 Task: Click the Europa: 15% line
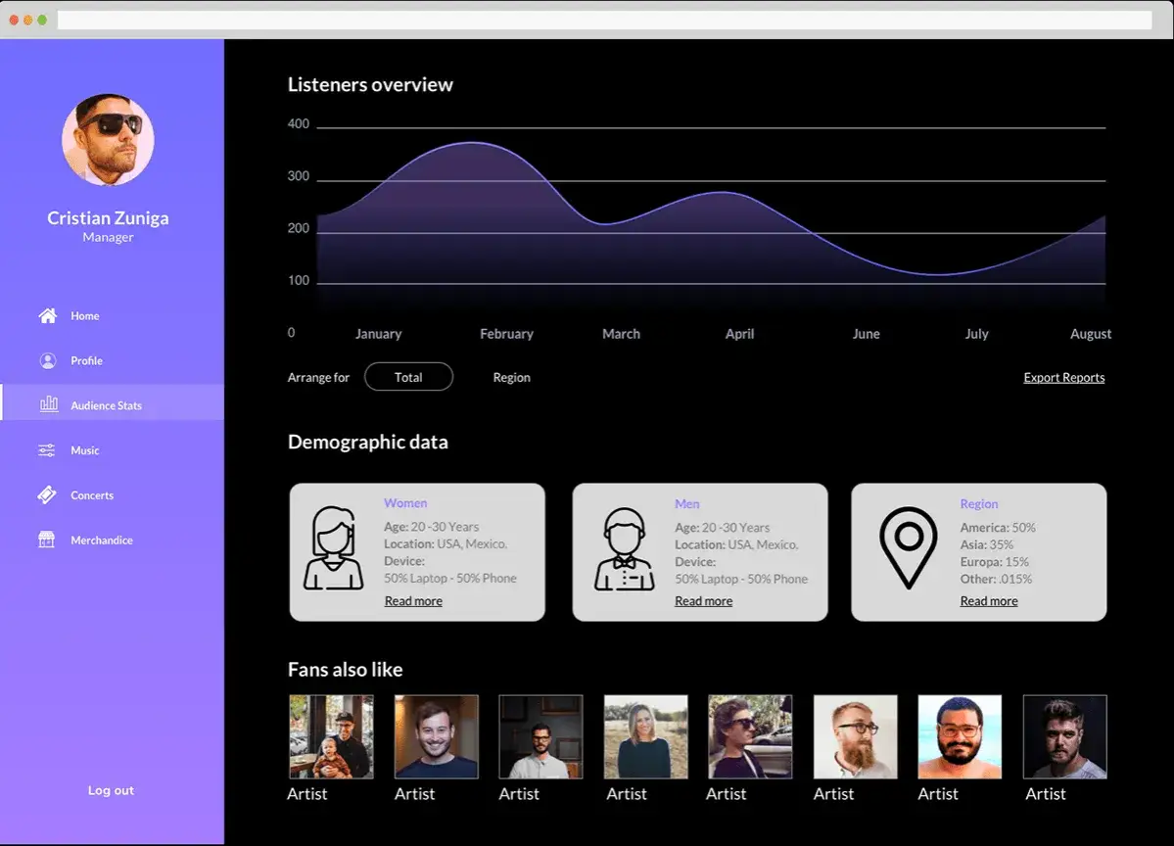995,562
